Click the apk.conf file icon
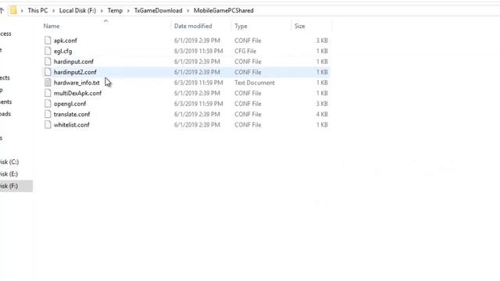The height and width of the screenshot is (281, 500). 48,41
